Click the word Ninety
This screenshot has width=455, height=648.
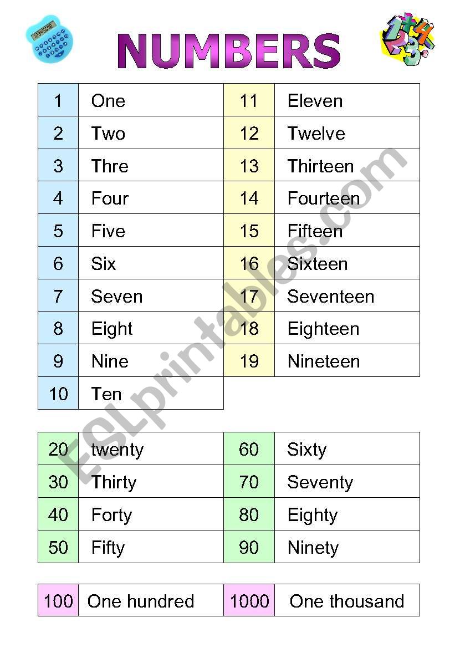point(313,548)
